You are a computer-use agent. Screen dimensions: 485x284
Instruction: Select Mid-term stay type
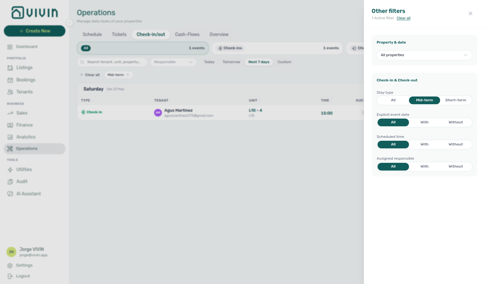pyautogui.click(x=424, y=100)
